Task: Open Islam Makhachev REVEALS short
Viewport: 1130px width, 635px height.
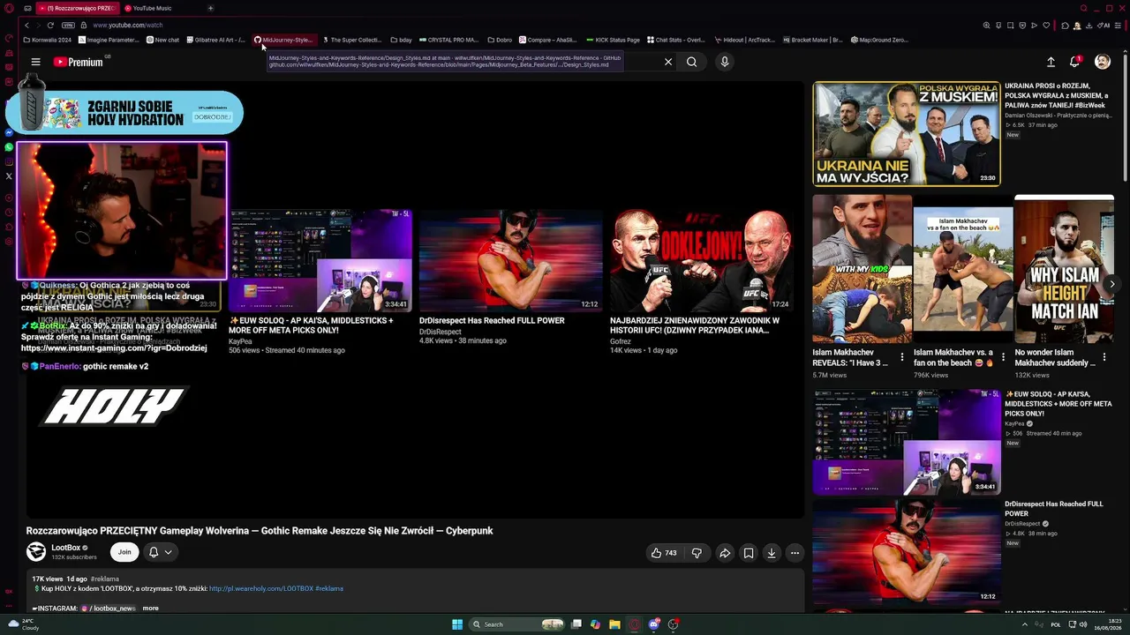Action: pyautogui.click(x=862, y=269)
